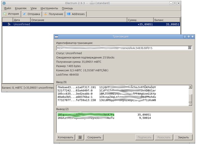Click the inputs list scrollbar thumb
This screenshot has height=146, width=197.
(190, 98)
